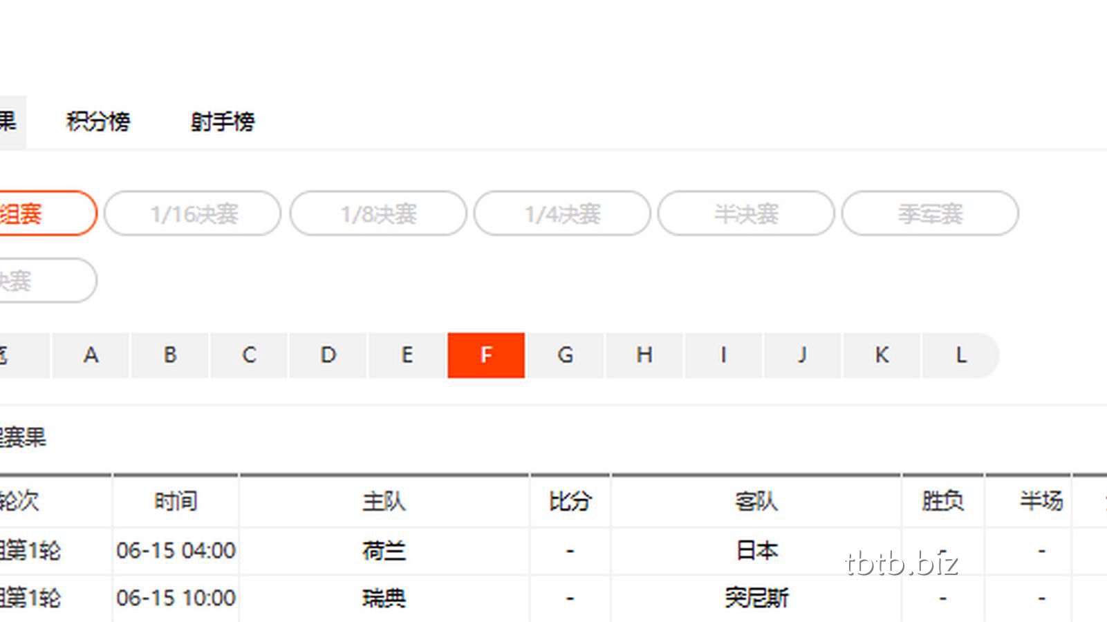Click away team 突尼斯
The image size is (1107, 622).
point(756,598)
